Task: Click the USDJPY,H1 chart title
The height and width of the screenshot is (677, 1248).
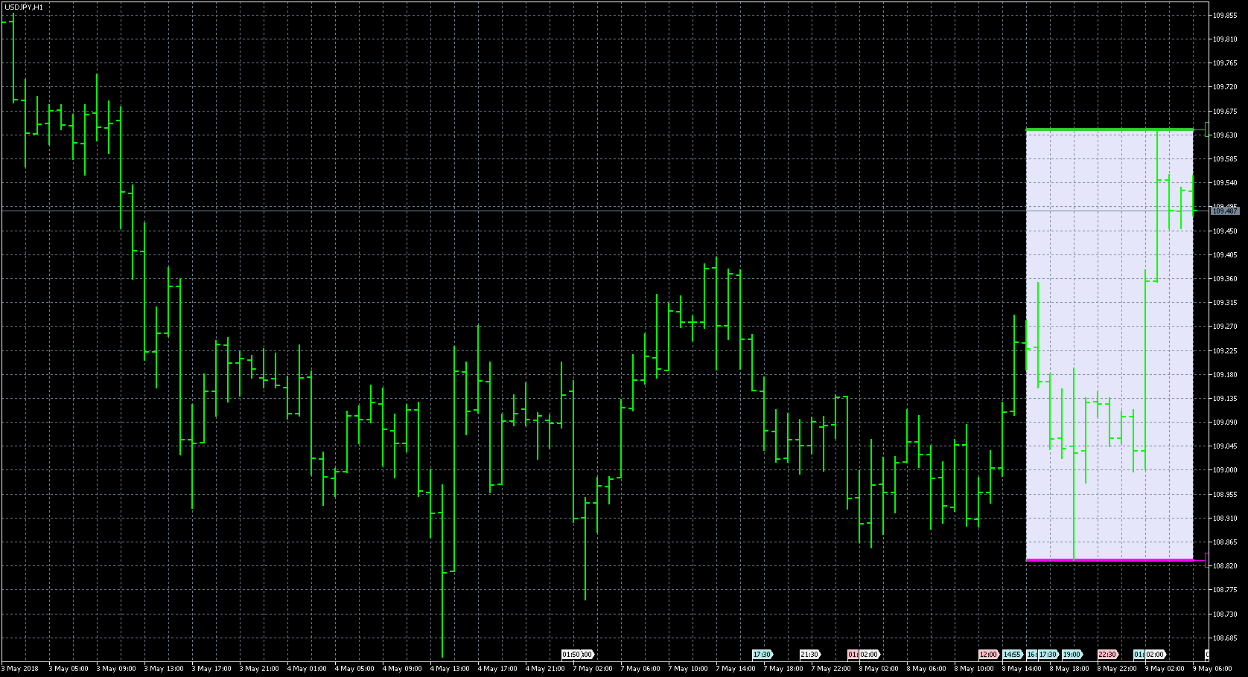Action: (x=23, y=7)
